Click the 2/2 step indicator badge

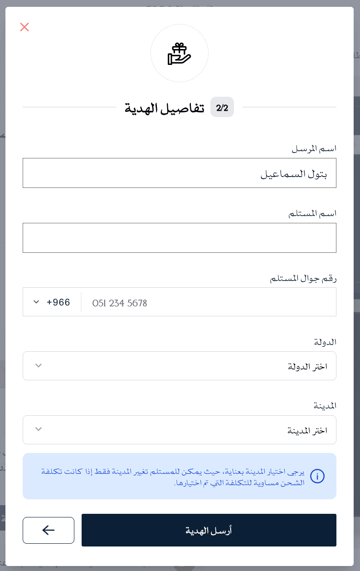click(222, 108)
